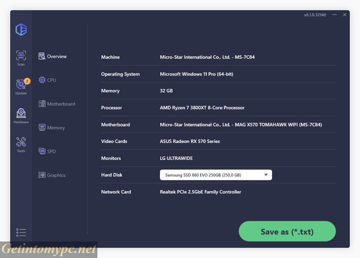This screenshot has height=258, width=360.
Task: Open the Tools section icon
Action: (21, 142)
